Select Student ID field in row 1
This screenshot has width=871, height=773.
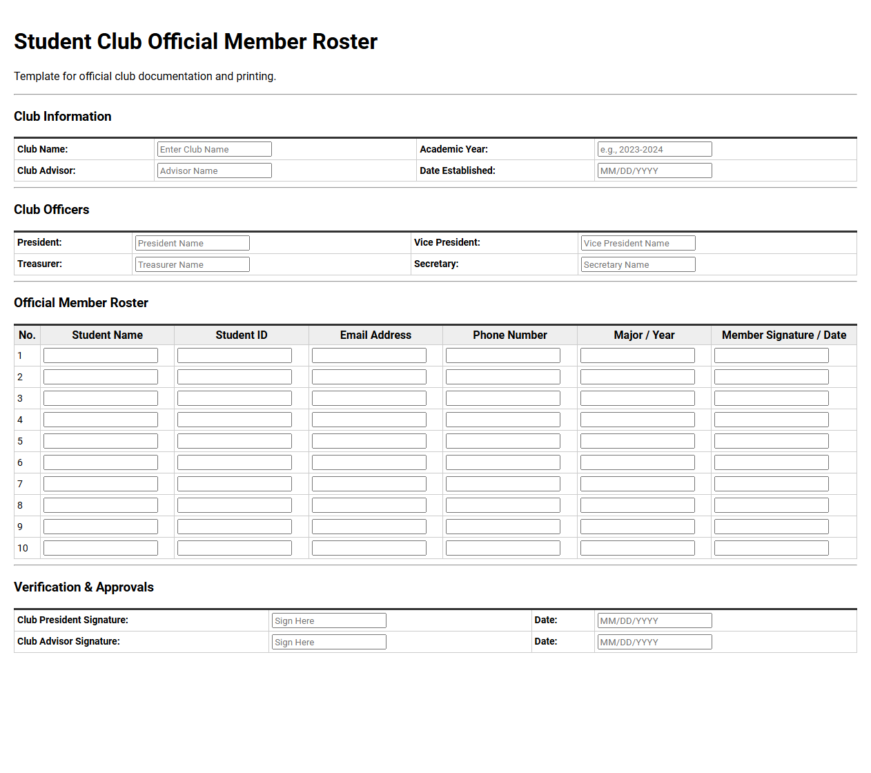coord(235,355)
